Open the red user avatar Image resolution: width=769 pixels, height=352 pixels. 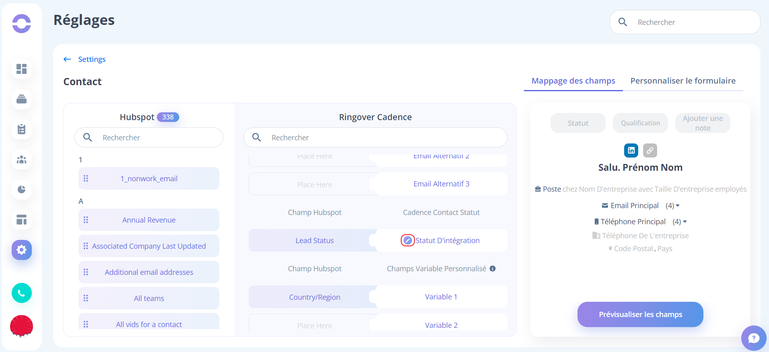22,326
